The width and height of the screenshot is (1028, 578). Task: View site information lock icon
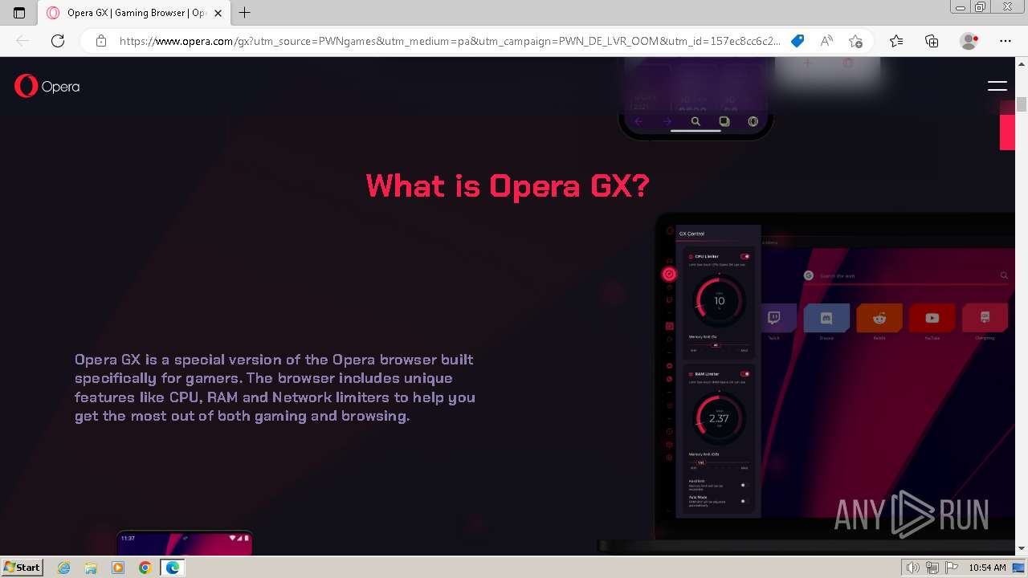point(101,41)
